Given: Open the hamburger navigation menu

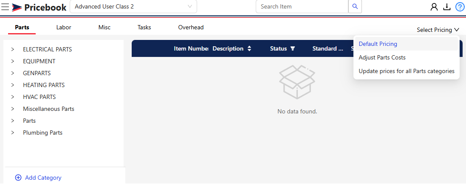Looking at the screenshot, I should tap(5, 7).
